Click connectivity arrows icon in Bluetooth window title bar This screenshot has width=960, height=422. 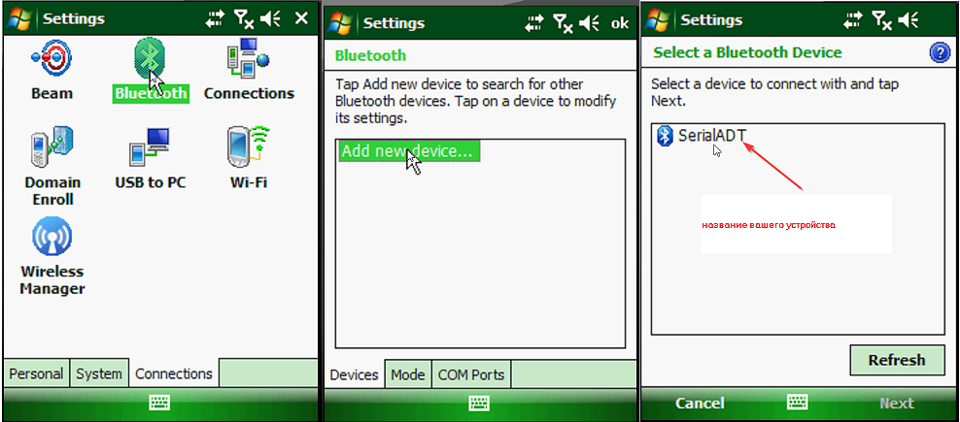534,24
